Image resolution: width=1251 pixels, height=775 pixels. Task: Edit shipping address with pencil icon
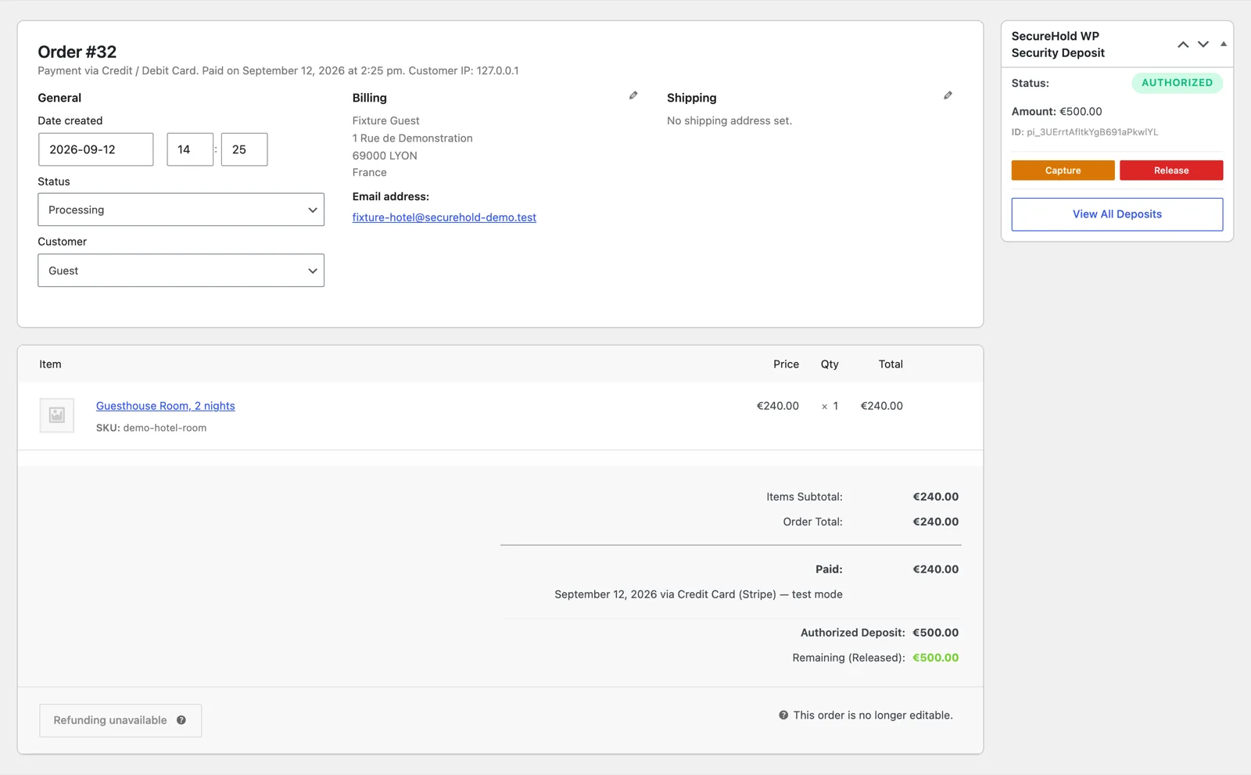948,95
